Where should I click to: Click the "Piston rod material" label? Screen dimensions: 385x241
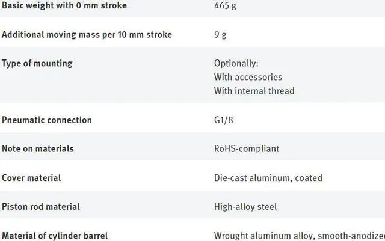41,207
